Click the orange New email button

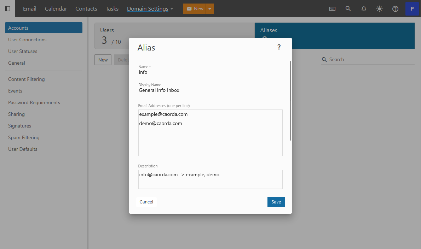194,9
